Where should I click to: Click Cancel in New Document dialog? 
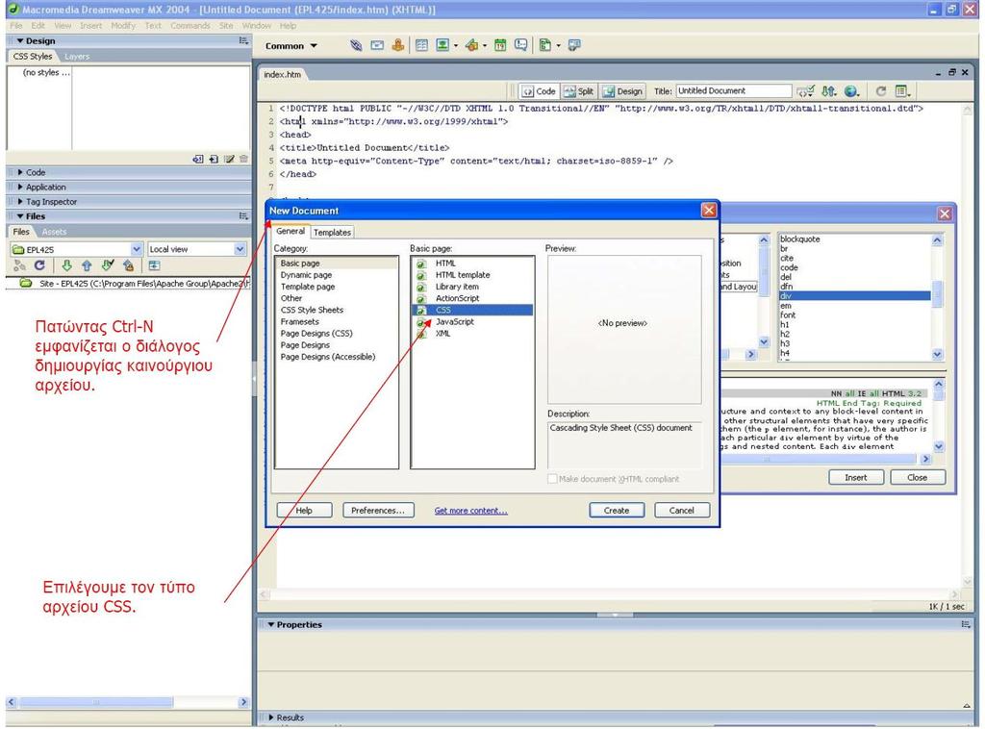tap(682, 511)
